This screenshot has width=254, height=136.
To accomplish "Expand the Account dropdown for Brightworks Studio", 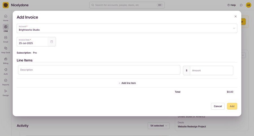I will (x=234, y=28).
